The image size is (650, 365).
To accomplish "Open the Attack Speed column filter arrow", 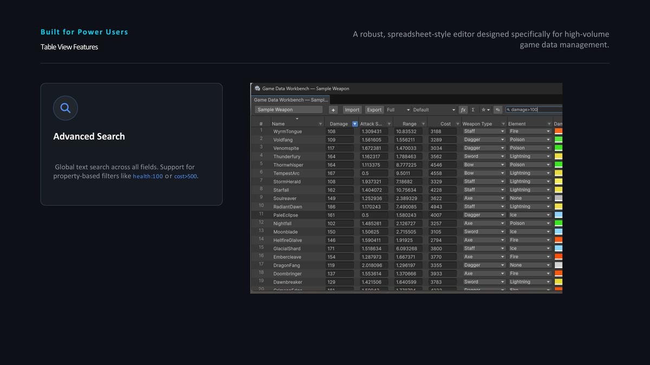I will tap(389, 124).
